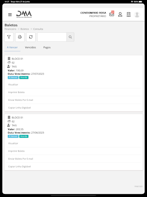This screenshot has height=197, width=147.
Task: Select the condominium building icon in header
Action: point(129,15)
